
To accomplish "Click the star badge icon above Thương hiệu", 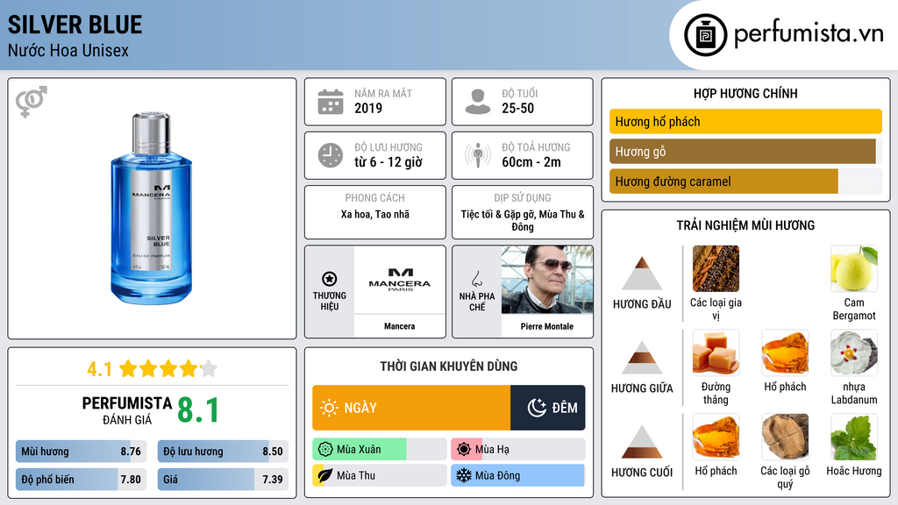I will point(329,279).
